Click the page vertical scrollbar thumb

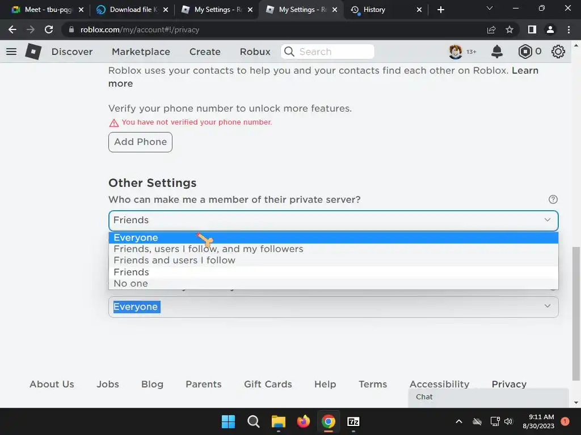tap(576, 314)
